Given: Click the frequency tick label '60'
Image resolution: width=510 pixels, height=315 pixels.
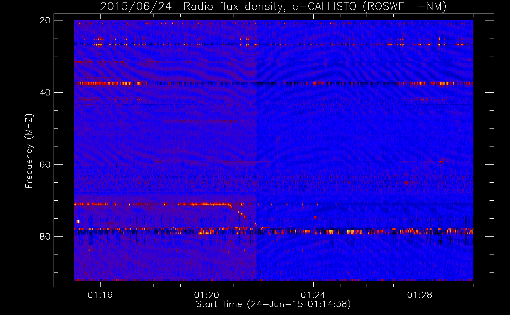Looking at the screenshot, I should coord(45,164).
